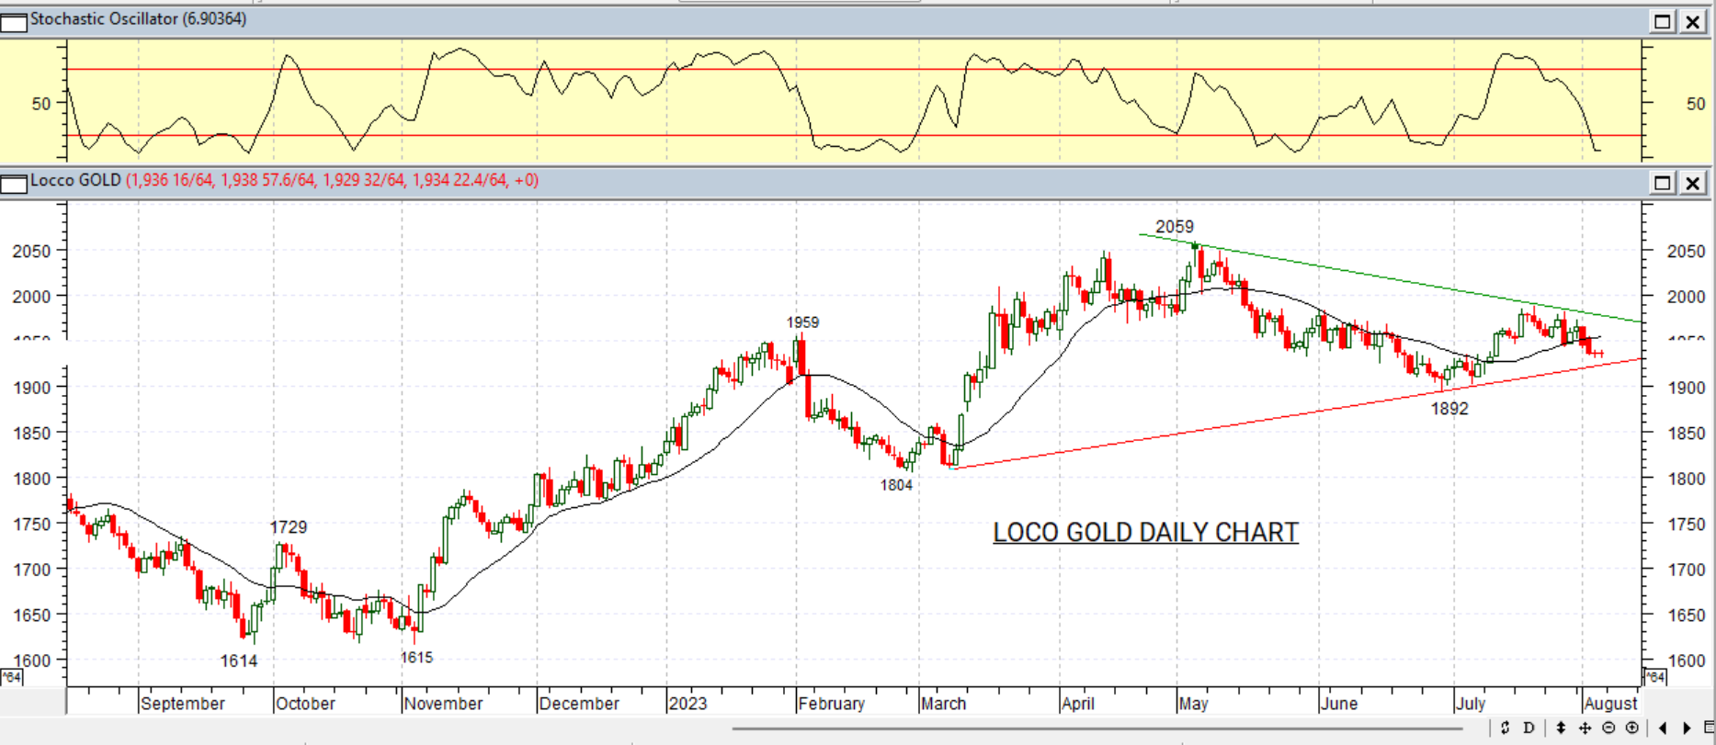Image resolution: width=1716 pixels, height=745 pixels.
Task: Click the vertical double-arrow rescale Y-axis icon
Action: point(1561,728)
